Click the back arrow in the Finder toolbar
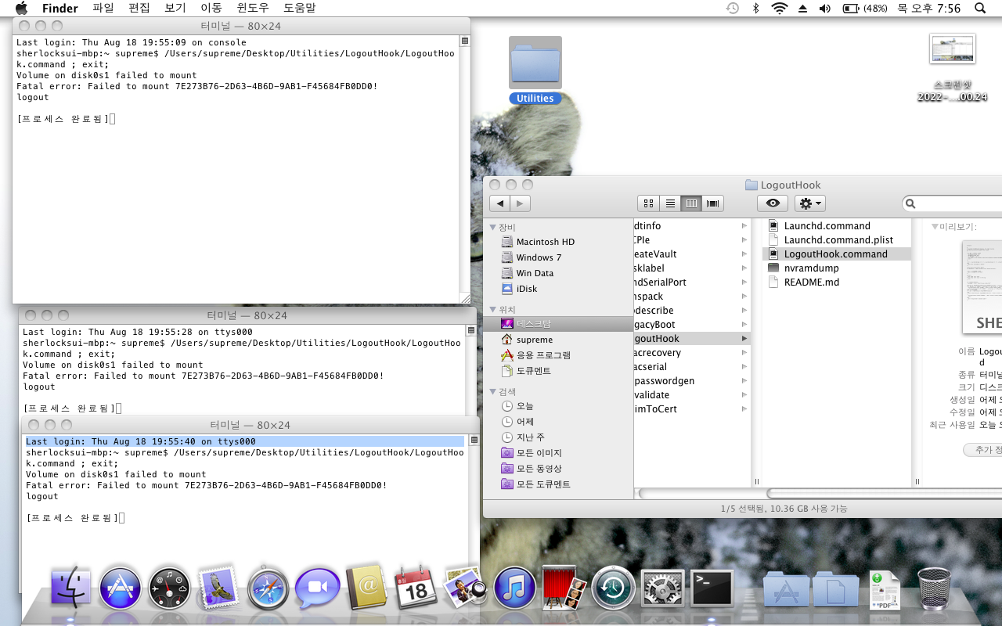The width and height of the screenshot is (1002, 626). point(501,203)
